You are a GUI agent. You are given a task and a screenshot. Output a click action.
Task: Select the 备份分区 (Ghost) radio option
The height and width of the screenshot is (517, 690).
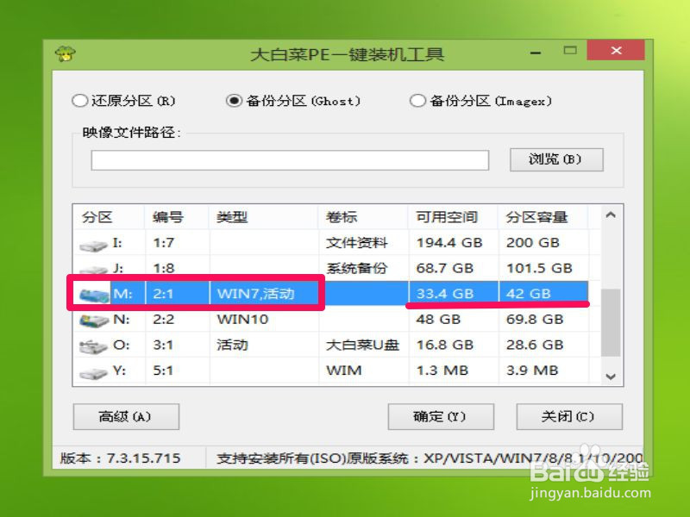click(x=293, y=101)
